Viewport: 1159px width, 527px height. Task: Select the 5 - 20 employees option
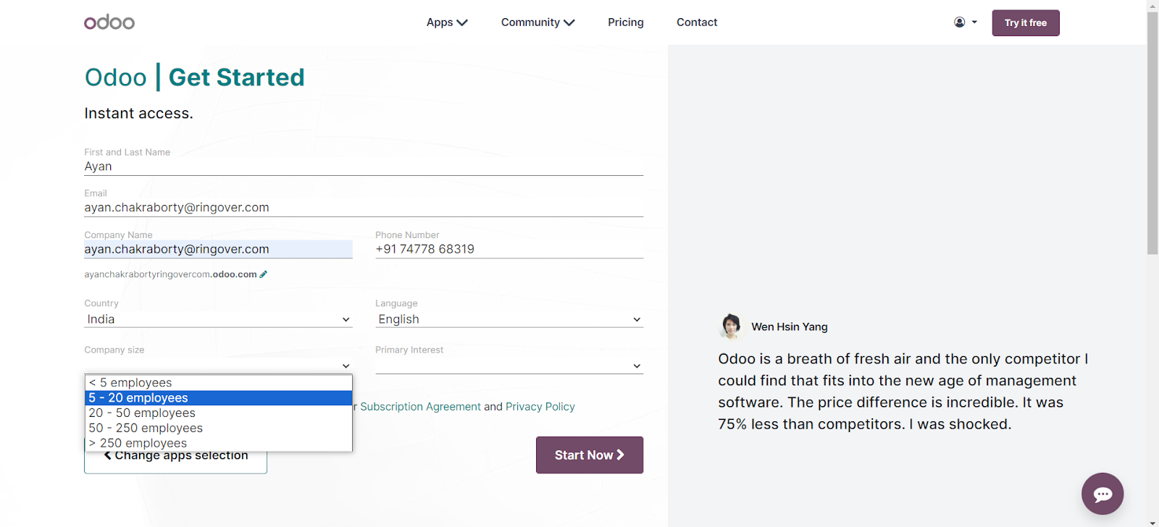[x=218, y=398]
